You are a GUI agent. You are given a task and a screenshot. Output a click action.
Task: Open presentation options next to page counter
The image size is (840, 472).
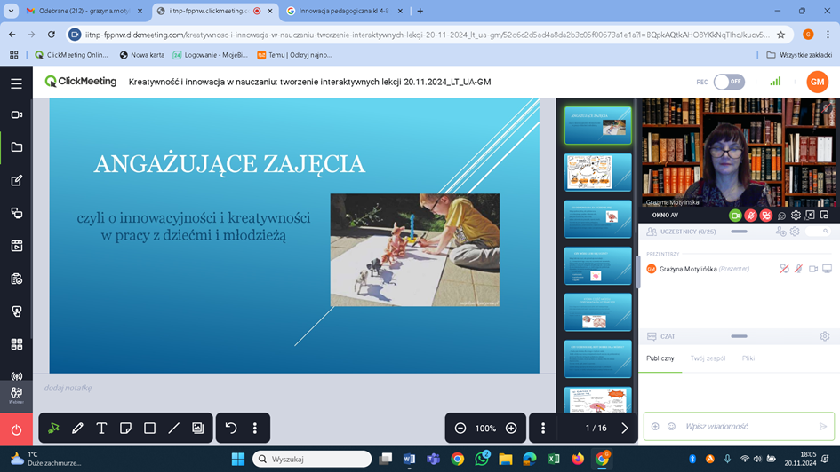click(x=543, y=429)
